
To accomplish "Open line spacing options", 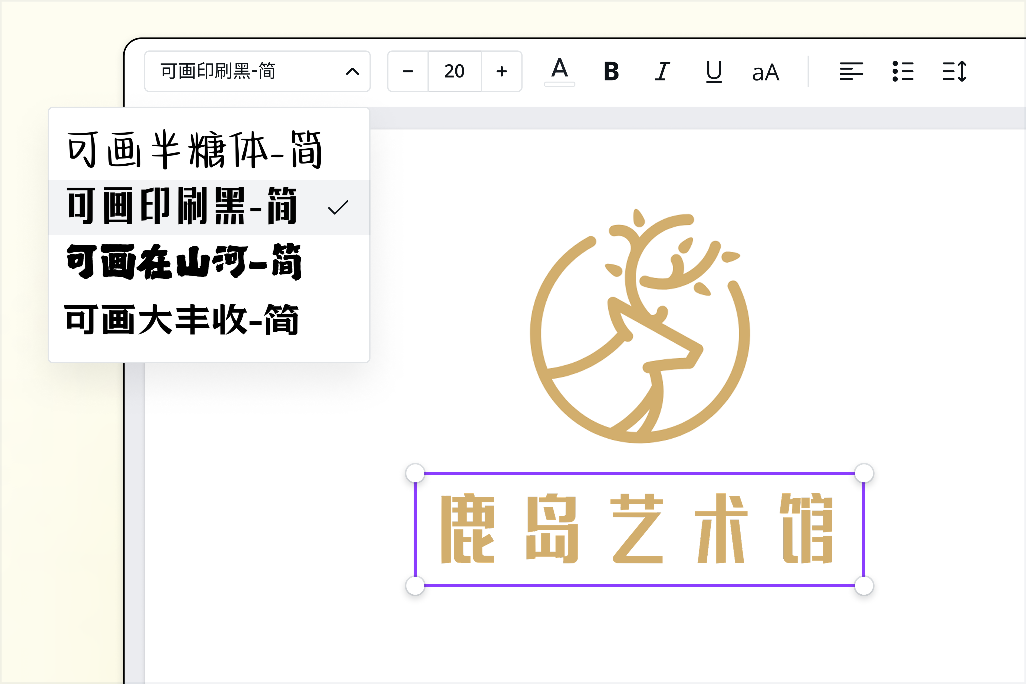I will coord(955,72).
